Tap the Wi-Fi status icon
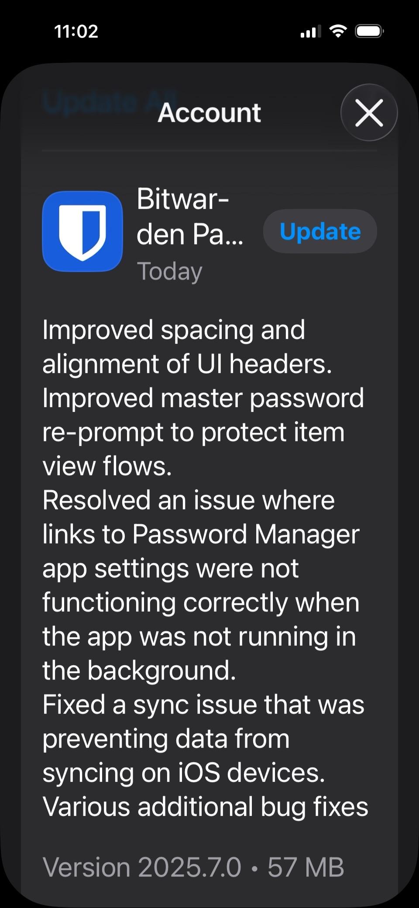The image size is (419, 908). click(338, 31)
